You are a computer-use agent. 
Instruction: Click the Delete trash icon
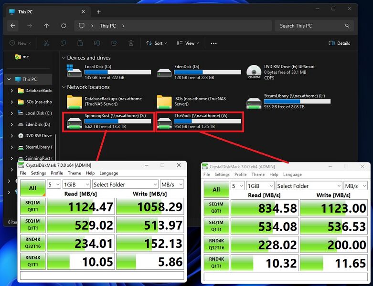(x=131, y=43)
